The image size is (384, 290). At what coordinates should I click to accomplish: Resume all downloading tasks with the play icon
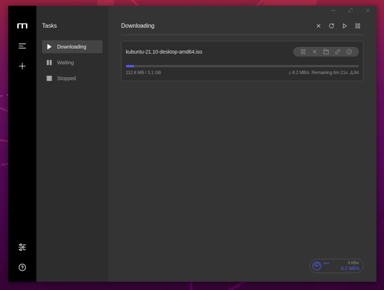click(345, 26)
